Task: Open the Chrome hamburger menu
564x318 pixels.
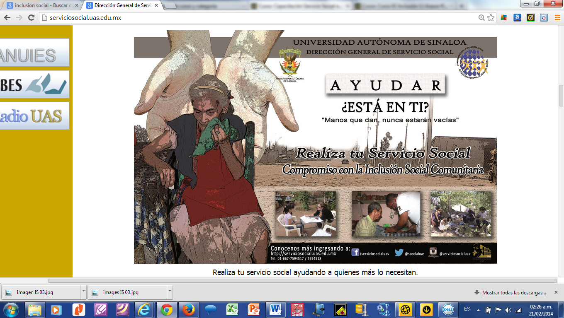Action: (x=557, y=18)
